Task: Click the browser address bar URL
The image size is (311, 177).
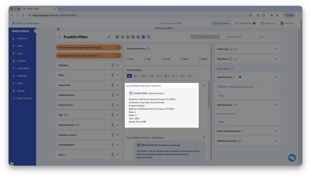Action: coord(55,15)
